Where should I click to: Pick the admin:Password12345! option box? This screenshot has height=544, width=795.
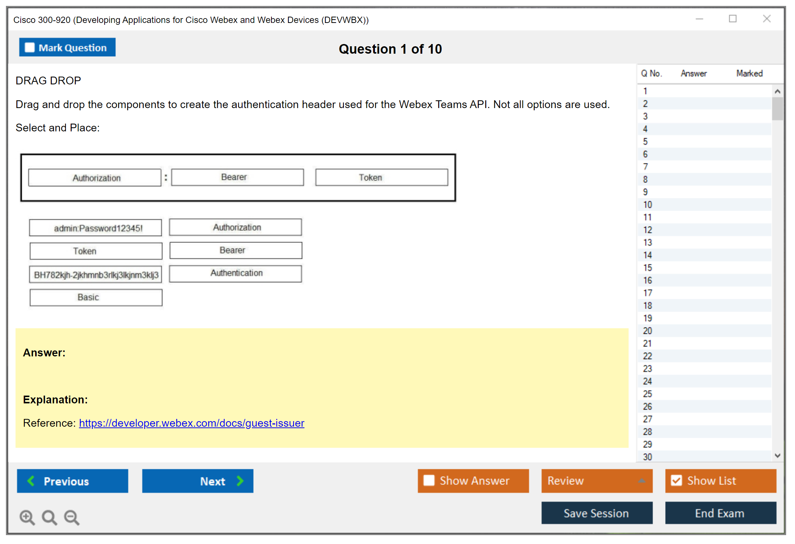tap(96, 228)
